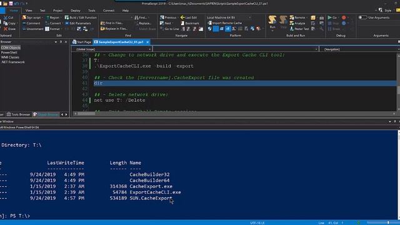
Task: Switch to Object Browser panel tab
Action: coord(46,114)
